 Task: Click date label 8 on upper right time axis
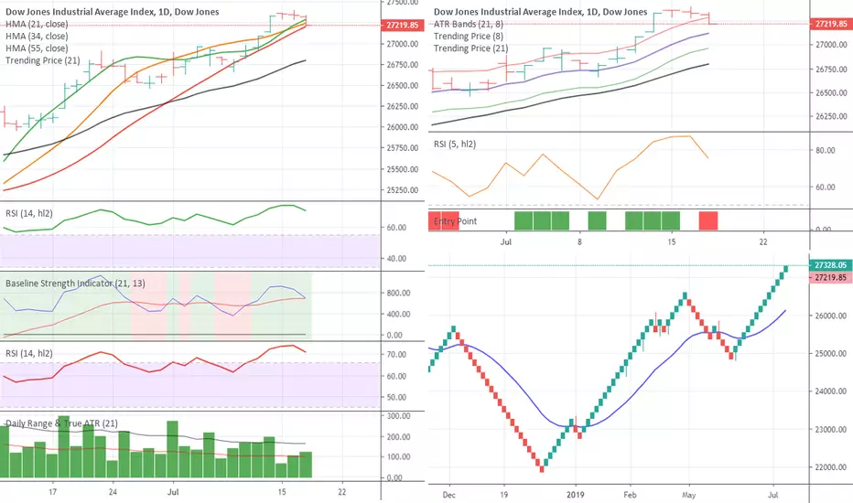[579, 241]
